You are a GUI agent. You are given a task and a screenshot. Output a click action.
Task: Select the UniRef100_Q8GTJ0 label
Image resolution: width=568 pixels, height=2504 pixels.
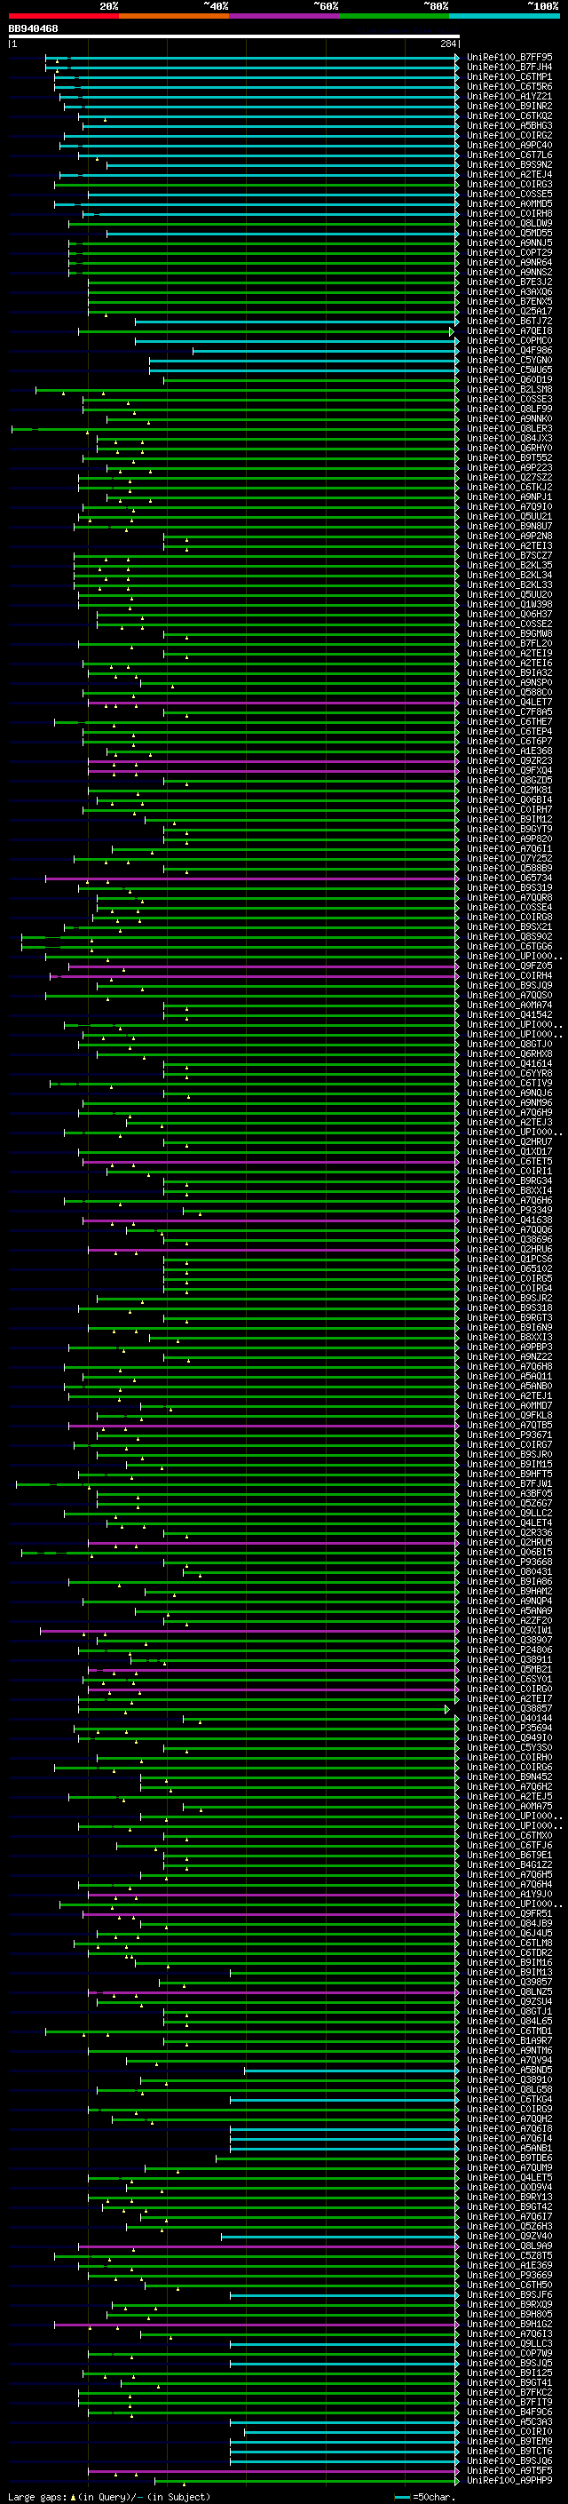tap(509, 1044)
